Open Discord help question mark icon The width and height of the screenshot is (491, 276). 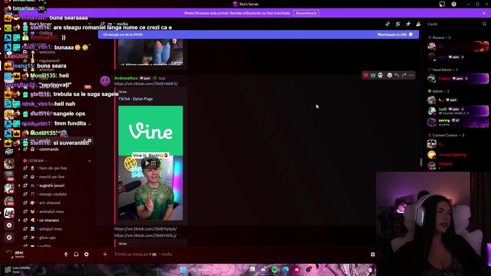tap(454, 4)
